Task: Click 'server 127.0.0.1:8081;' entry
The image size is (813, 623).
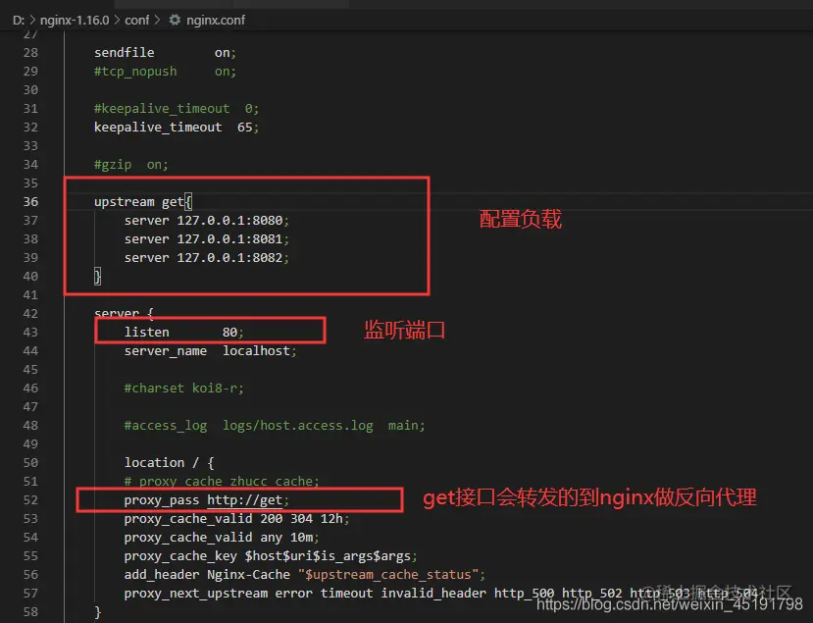Action: click(206, 239)
